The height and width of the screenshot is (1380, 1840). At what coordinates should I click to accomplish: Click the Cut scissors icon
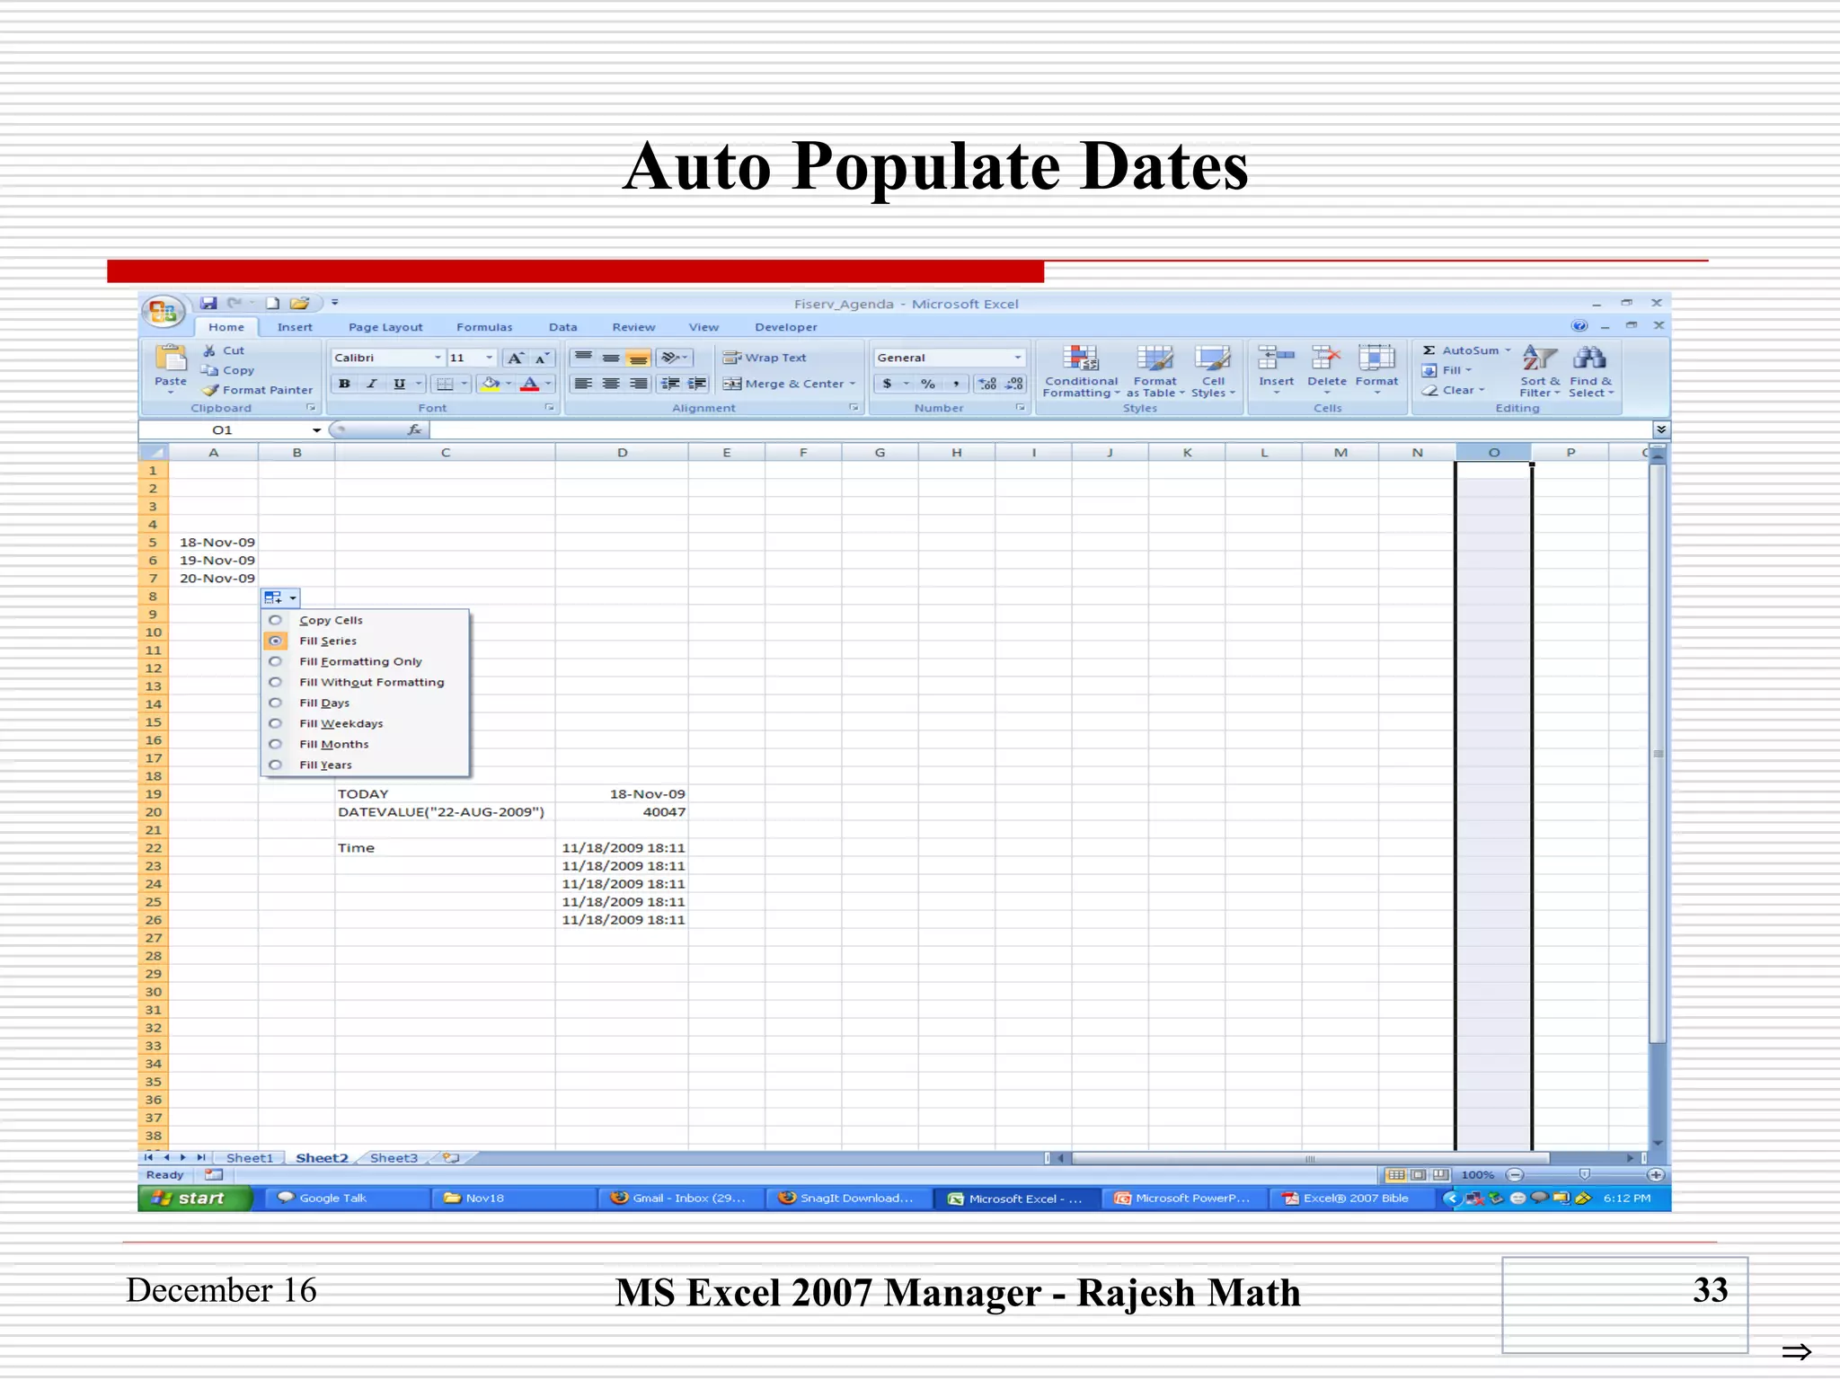click(x=209, y=350)
